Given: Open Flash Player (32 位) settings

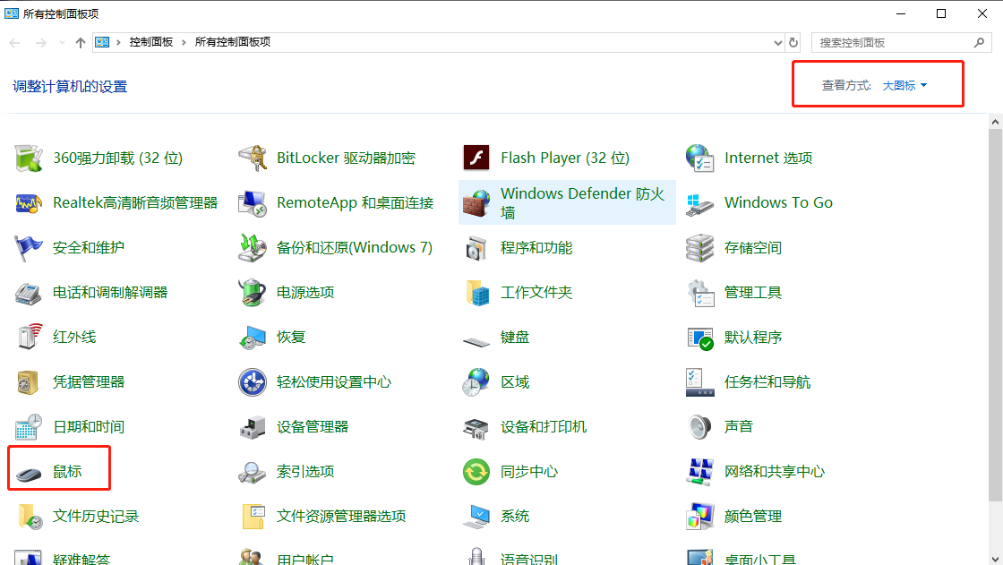Looking at the screenshot, I should [565, 157].
